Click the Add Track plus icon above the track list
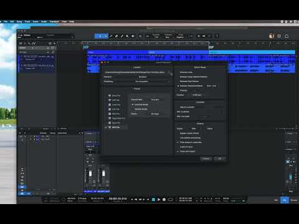299x224 pixels. coord(55,44)
